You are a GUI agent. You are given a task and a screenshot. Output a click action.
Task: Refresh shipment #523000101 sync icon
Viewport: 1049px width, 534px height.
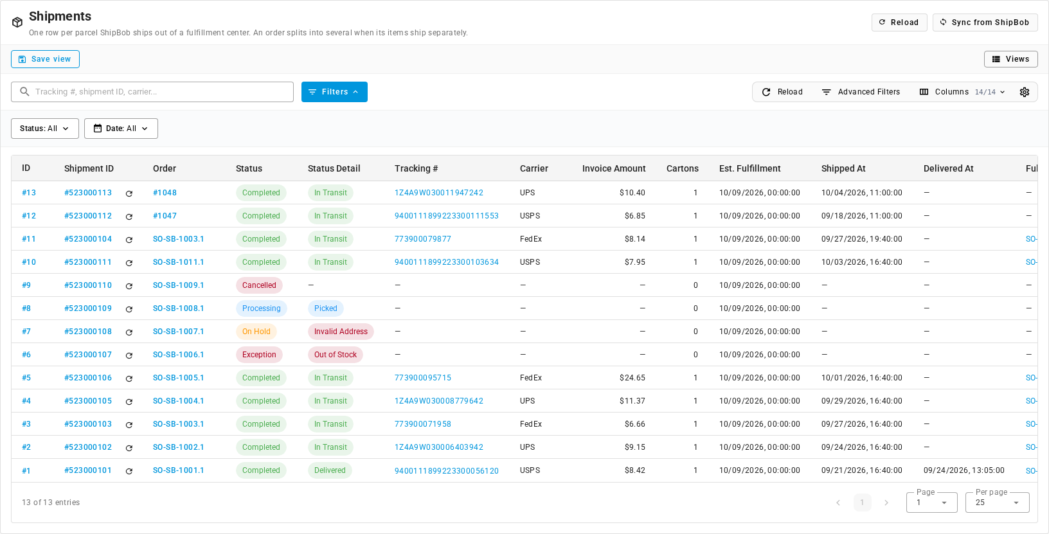click(129, 471)
